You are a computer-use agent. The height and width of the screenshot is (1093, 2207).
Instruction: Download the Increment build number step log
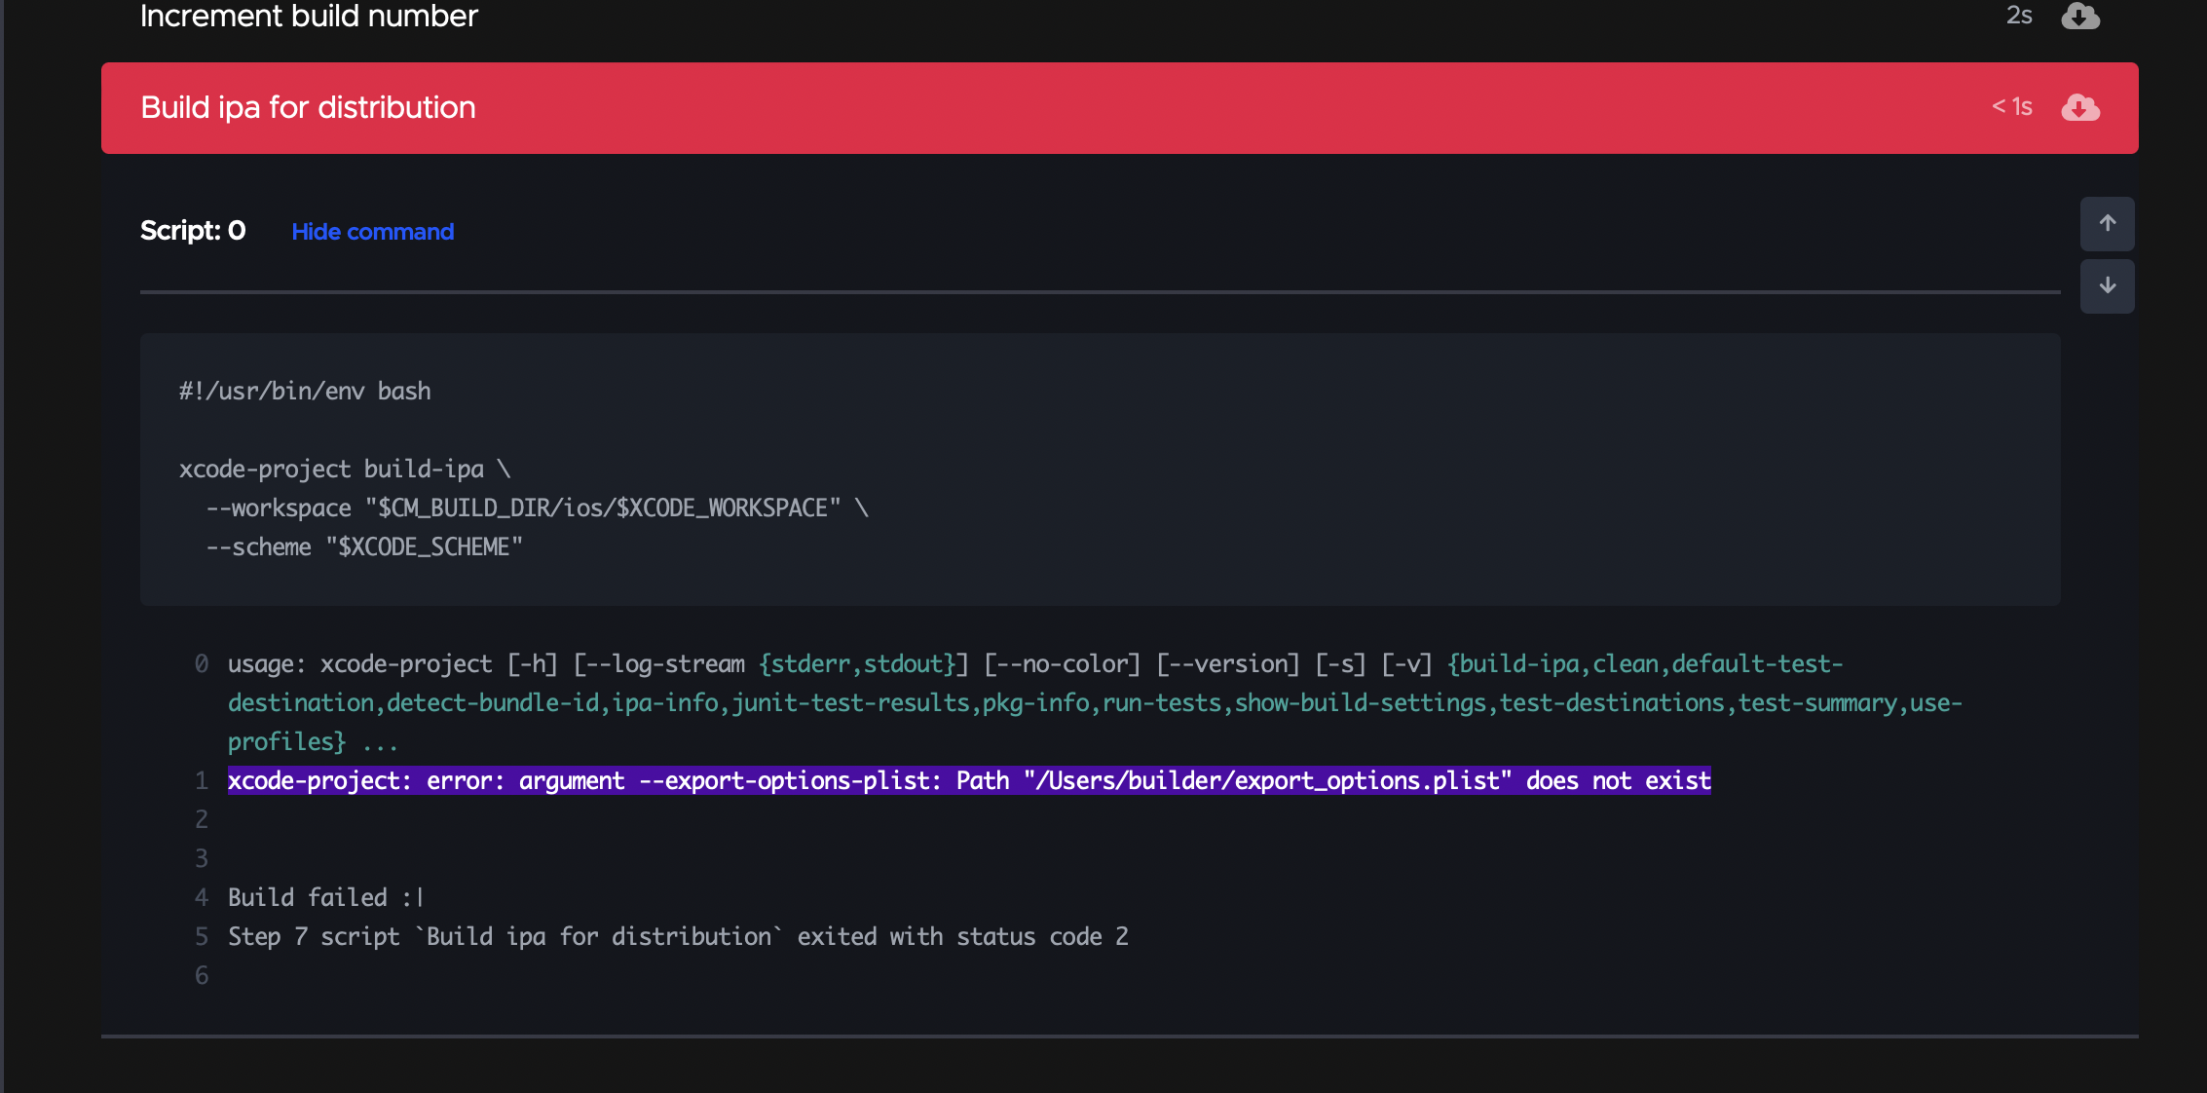click(2079, 16)
